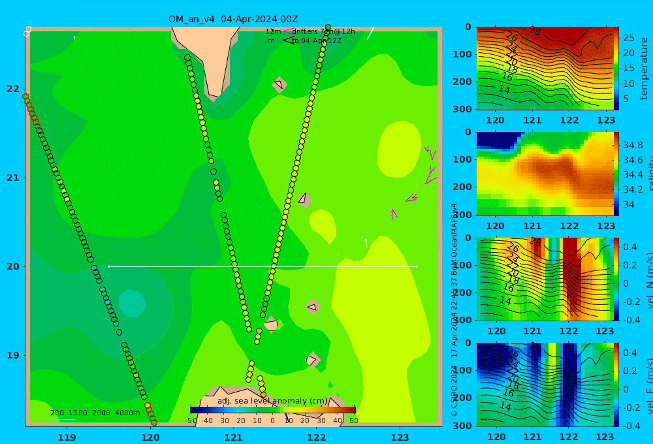Click the white transect line along 20°N
Image resolution: width=653 pixels, height=444 pixels.
tap(263, 266)
